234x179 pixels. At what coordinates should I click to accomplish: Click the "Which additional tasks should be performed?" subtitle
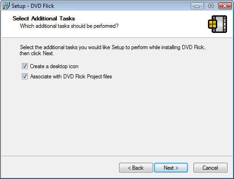[69, 26]
